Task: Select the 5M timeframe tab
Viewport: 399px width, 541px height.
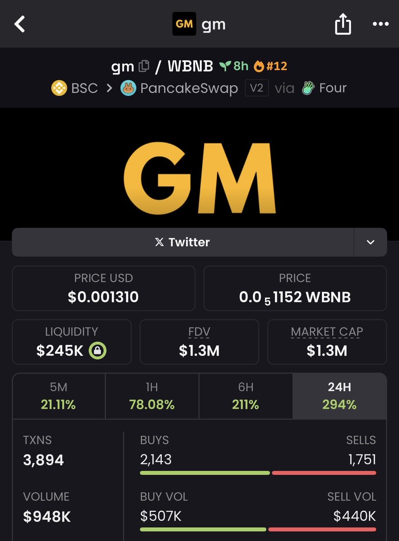Action: (x=59, y=396)
